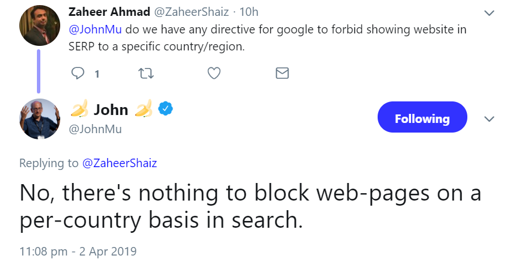Image resolution: width=523 pixels, height=264 pixels.
Task: Click banana emoji after John's name
Action: 144,109
